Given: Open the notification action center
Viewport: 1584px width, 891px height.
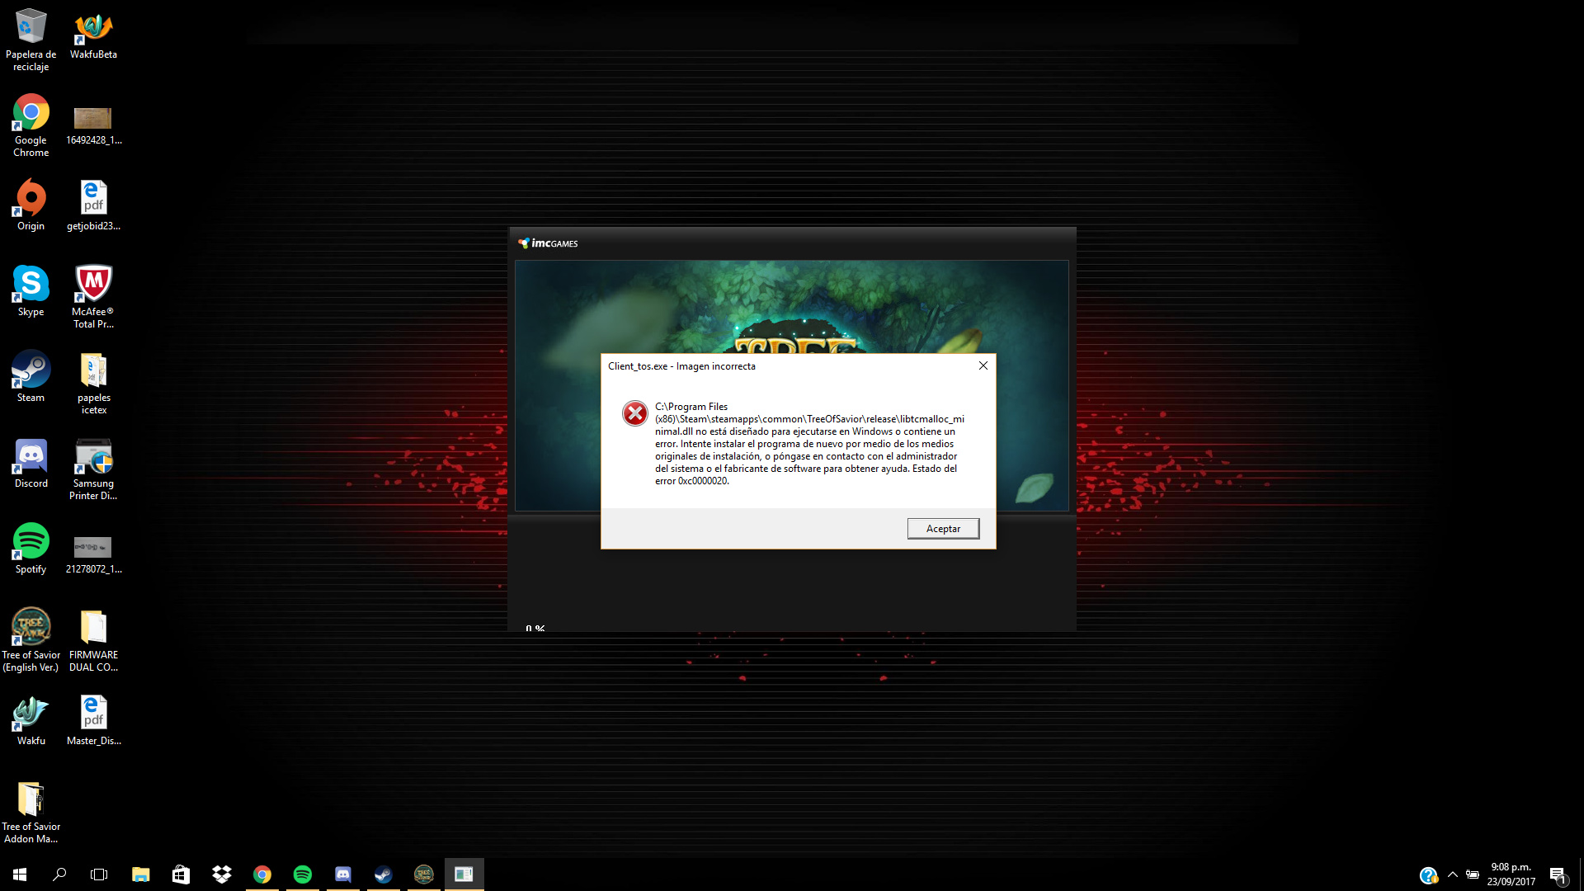Looking at the screenshot, I should coord(1558,874).
